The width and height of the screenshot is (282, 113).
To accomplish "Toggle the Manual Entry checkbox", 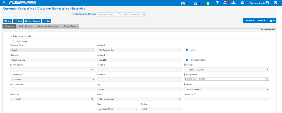I will tap(13, 41).
